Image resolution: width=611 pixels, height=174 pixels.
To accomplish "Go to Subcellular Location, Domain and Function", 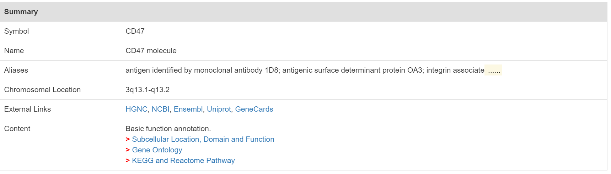I will (x=203, y=139).
